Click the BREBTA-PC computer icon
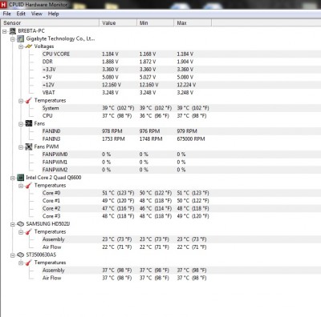Image resolution: width=321 pixels, height=317 pixels. [x=13, y=31]
